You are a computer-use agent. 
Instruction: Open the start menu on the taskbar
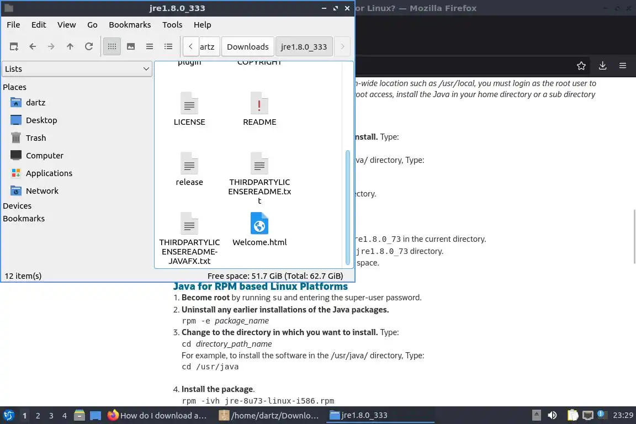click(8, 416)
